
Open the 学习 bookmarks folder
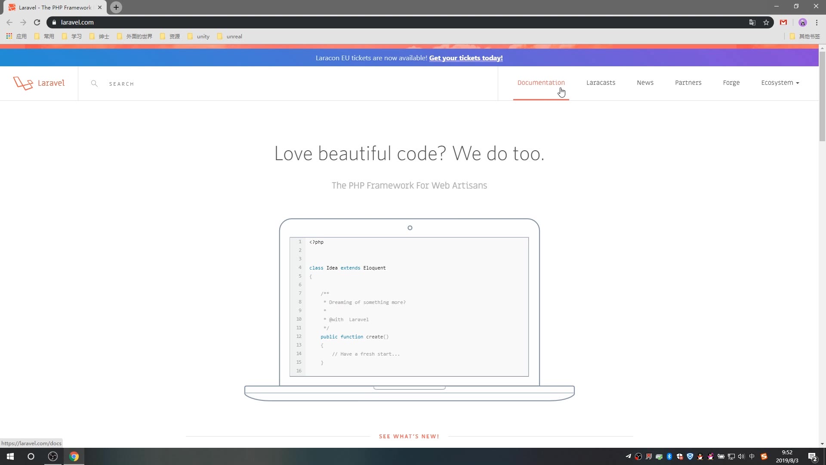pos(72,36)
